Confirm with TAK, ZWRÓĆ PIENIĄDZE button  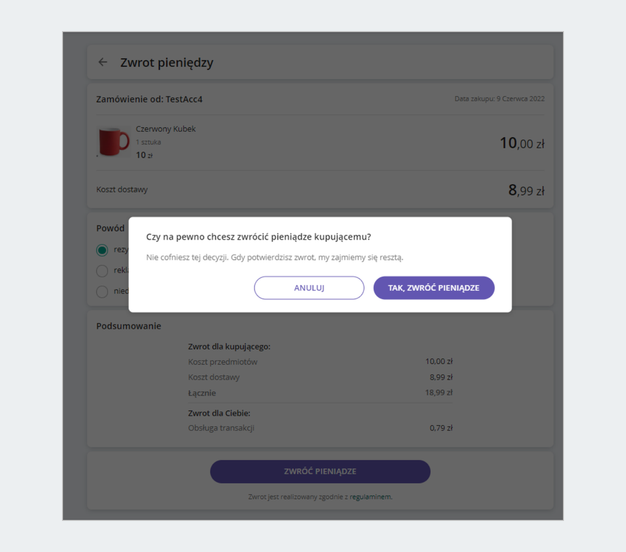pyautogui.click(x=434, y=288)
